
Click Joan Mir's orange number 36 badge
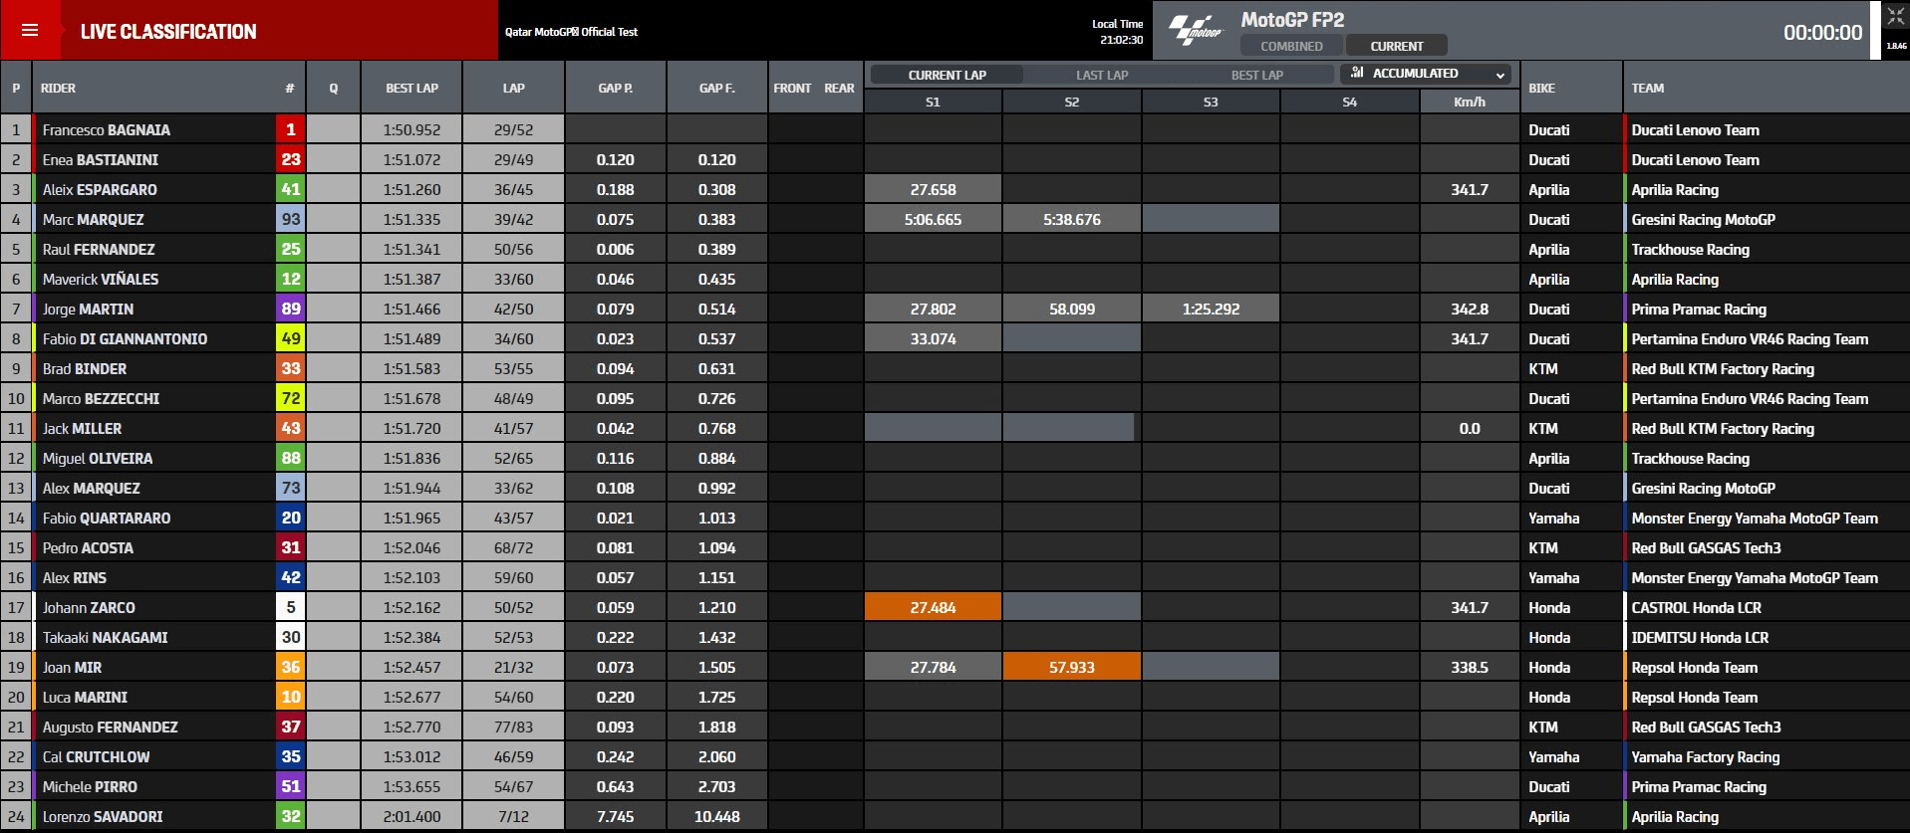pos(290,667)
